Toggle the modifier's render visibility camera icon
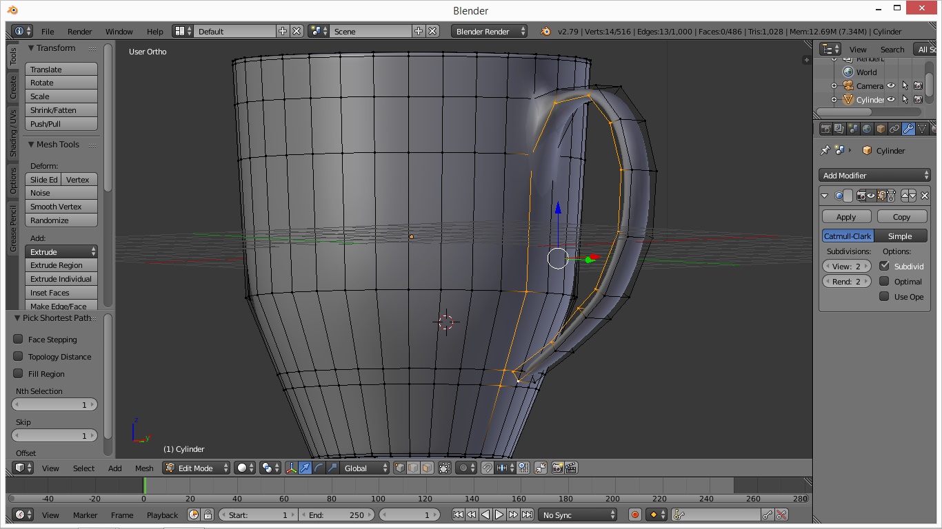942x529 pixels. pyautogui.click(x=861, y=196)
